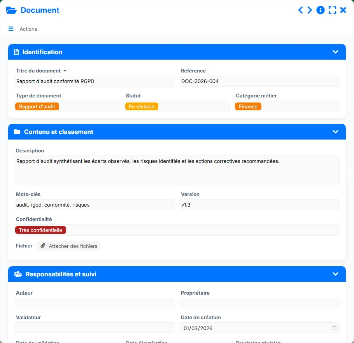
Task: Click the Contenu et classement folder icon
Action: tap(17, 132)
